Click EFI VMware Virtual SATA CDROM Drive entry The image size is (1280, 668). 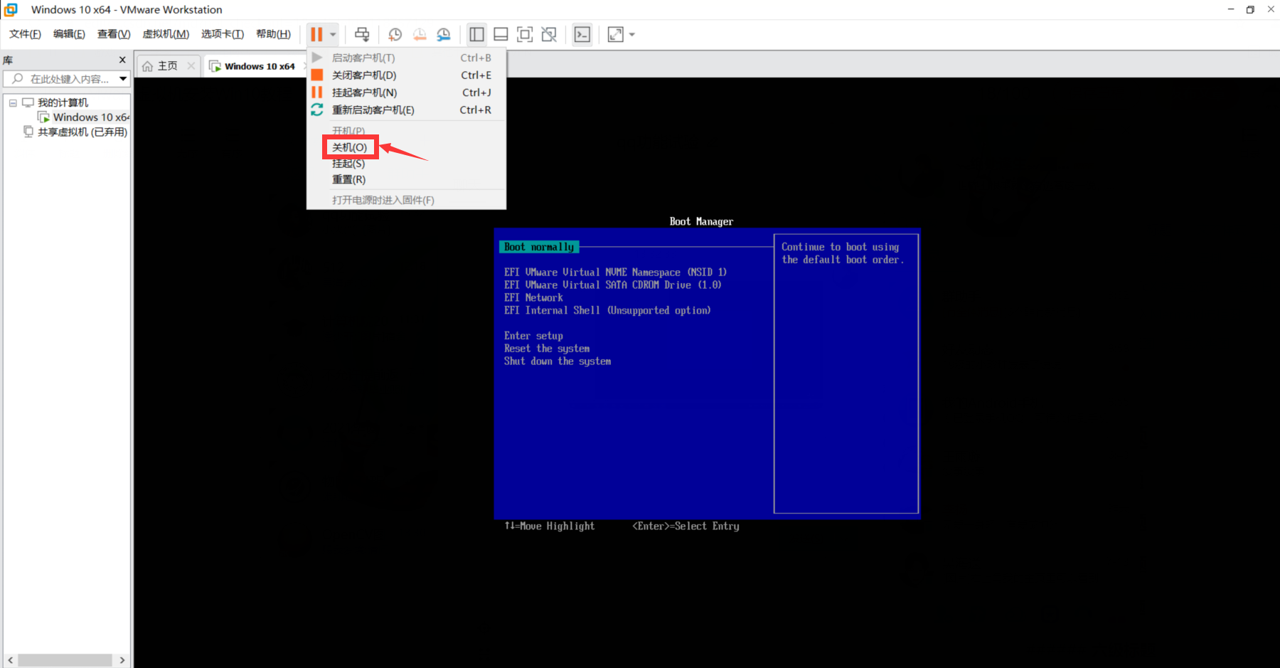tap(613, 285)
